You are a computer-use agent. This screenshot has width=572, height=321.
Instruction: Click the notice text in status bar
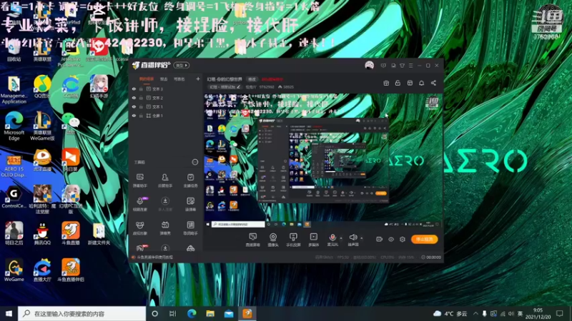(154, 258)
